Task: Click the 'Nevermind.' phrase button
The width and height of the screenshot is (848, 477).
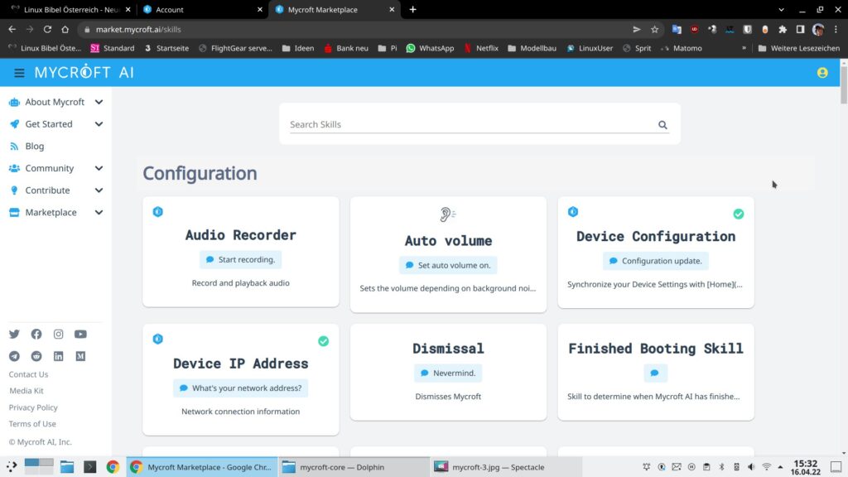Action: [448, 373]
